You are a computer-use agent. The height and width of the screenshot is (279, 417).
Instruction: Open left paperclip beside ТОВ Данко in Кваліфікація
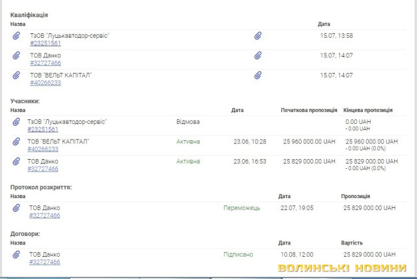17,56
